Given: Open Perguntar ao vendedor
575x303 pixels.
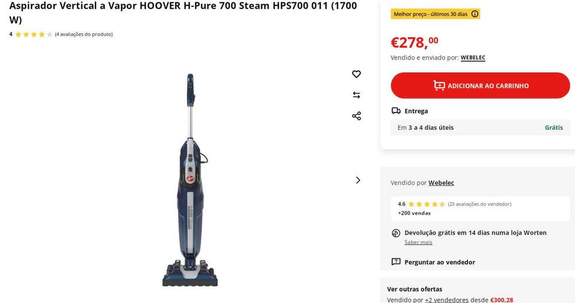Looking at the screenshot, I should pos(440,262).
